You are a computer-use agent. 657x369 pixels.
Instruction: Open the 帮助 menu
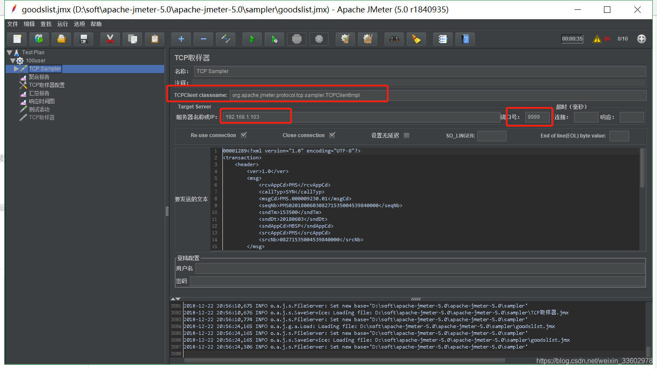[96, 24]
